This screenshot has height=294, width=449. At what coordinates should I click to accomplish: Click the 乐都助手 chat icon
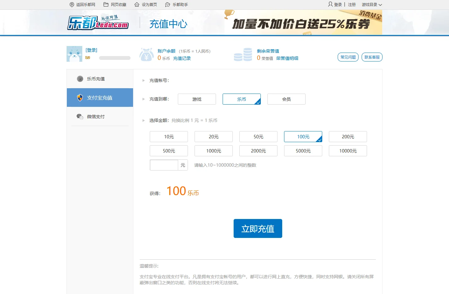(168, 4)
